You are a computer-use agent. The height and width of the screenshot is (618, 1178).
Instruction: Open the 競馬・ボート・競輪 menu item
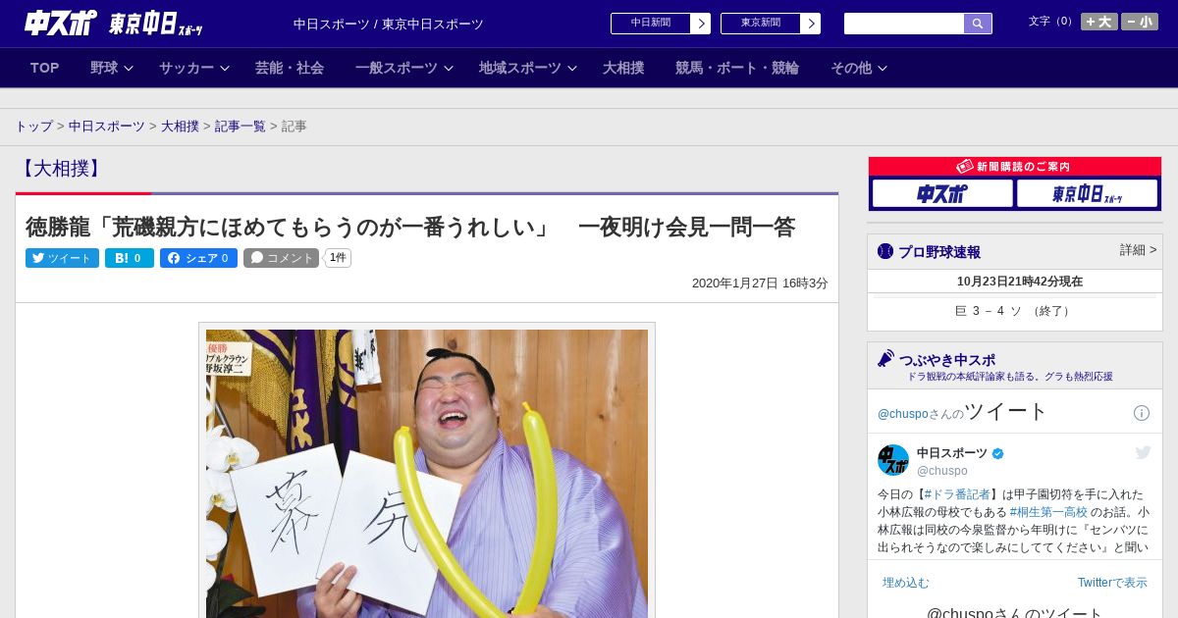coord(737,68)
